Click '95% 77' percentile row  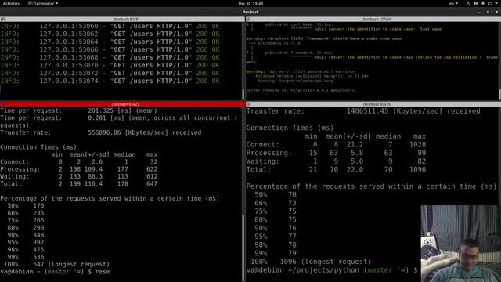click(x=276, y=237)
